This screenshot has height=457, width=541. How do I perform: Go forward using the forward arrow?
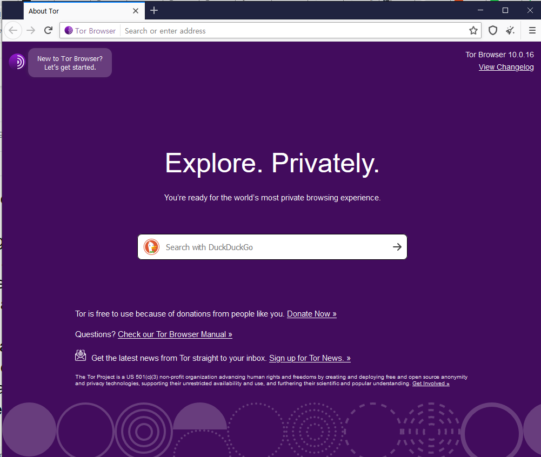(31, 31)
